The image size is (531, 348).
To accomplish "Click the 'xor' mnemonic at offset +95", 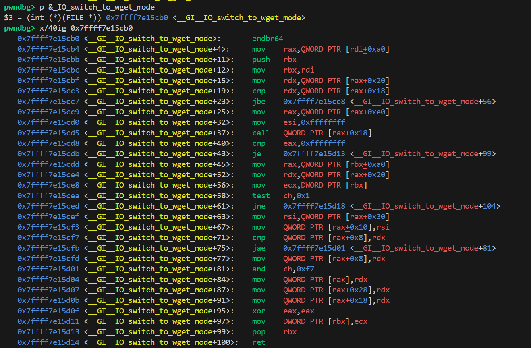I will pos(259,311).
